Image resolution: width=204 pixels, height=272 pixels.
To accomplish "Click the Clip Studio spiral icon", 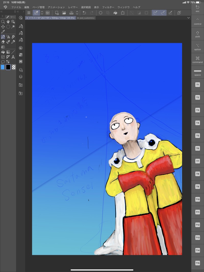I will tap(47, 13).
